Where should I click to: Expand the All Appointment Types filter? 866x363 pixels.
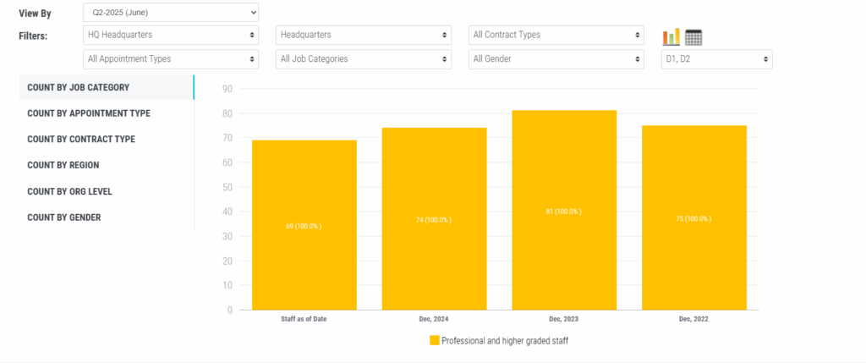click(171, 59)
